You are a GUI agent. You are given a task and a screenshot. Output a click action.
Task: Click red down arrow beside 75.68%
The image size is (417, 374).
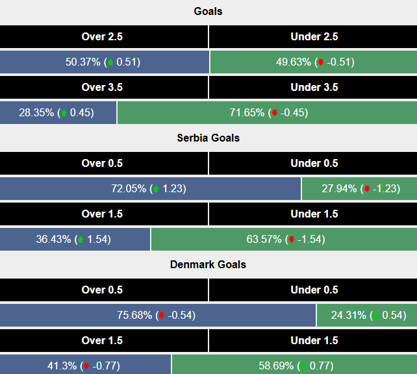161,316
